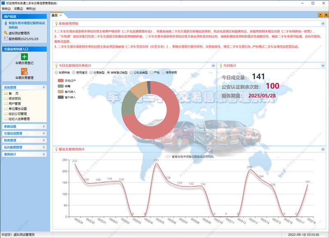Open the 设置(Z) menu

(x=19, y=8)
